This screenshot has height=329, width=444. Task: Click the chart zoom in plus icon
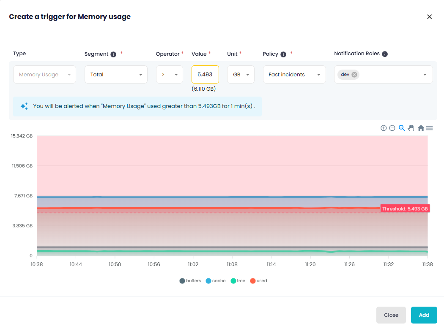(384, 128)
